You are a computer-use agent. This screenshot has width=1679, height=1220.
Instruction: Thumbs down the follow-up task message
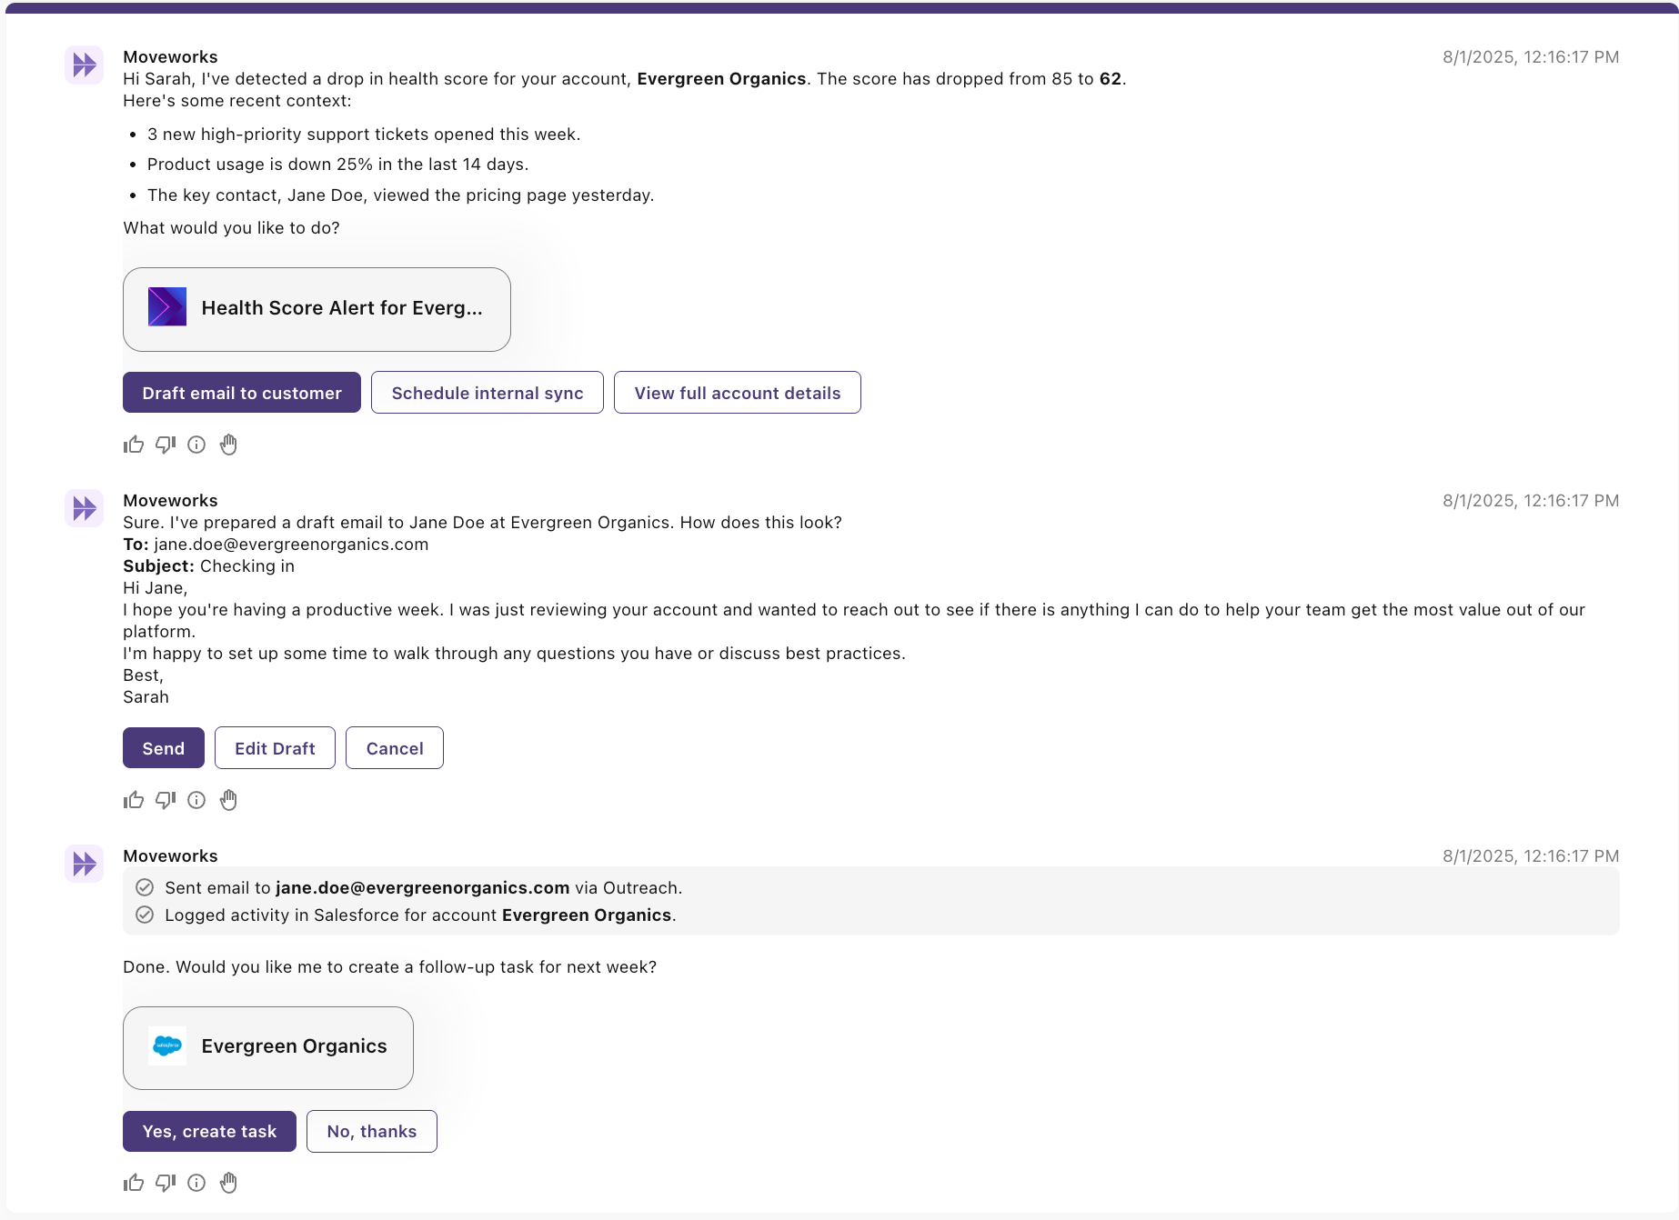(166, 1183)
